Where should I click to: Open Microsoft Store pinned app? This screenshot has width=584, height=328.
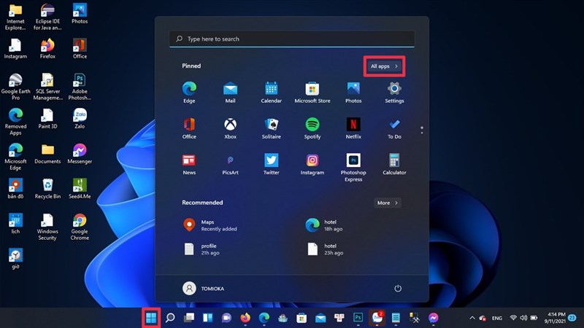tap(312, 93)
